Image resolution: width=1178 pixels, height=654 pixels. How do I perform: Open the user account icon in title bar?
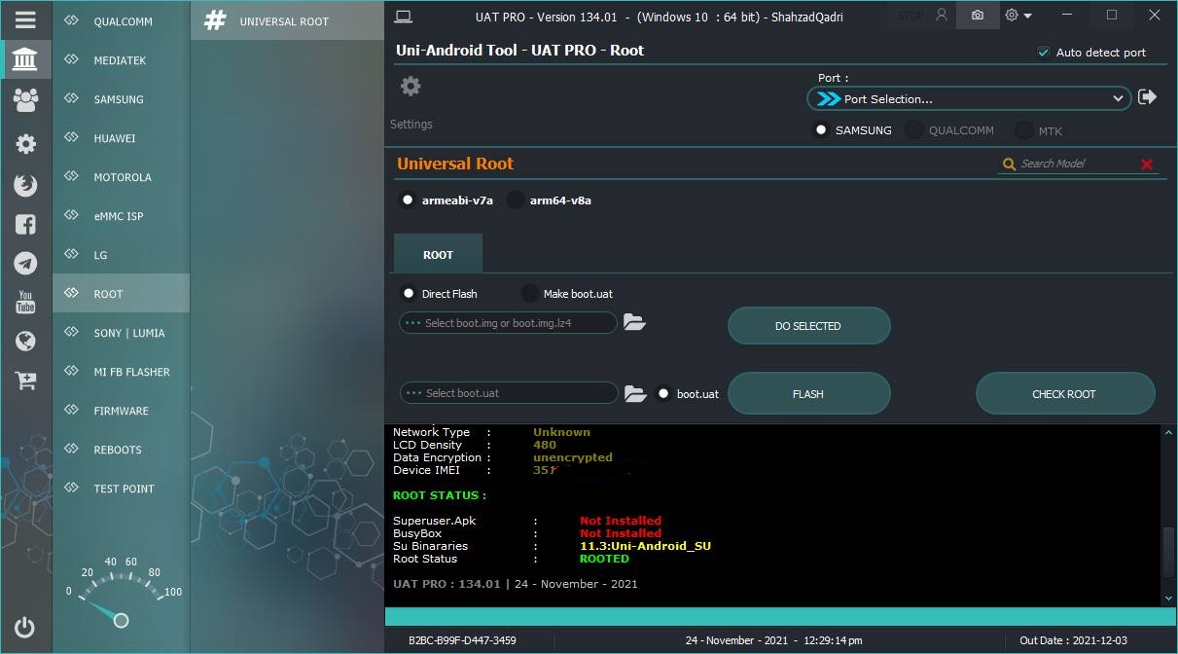click(941, 16)
